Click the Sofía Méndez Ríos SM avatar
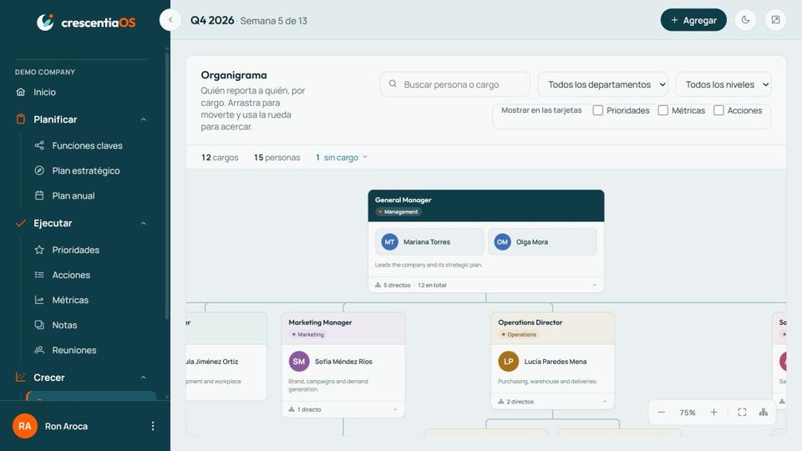802x451 pixels. [x=299, y=362]
